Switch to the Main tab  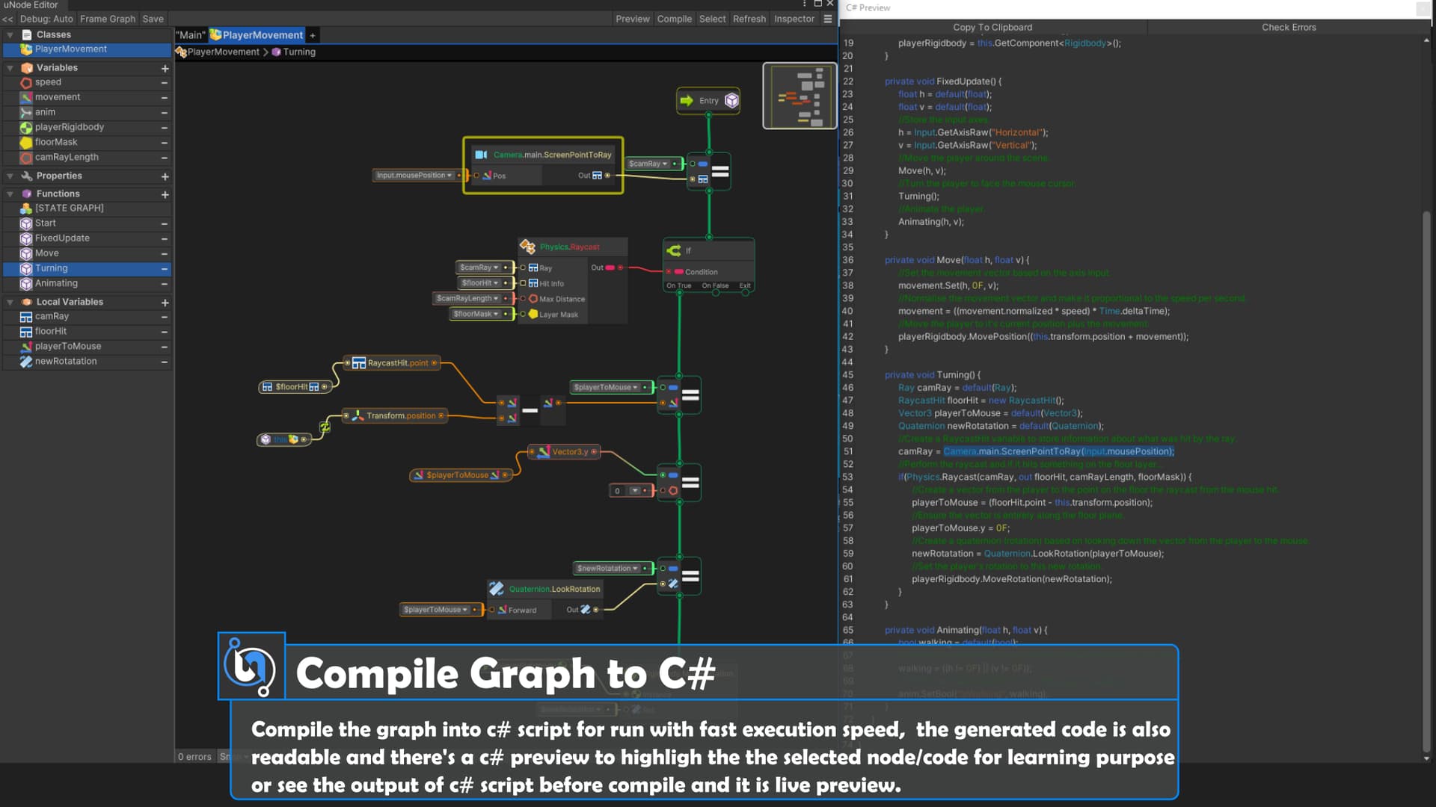coord(191,34)
